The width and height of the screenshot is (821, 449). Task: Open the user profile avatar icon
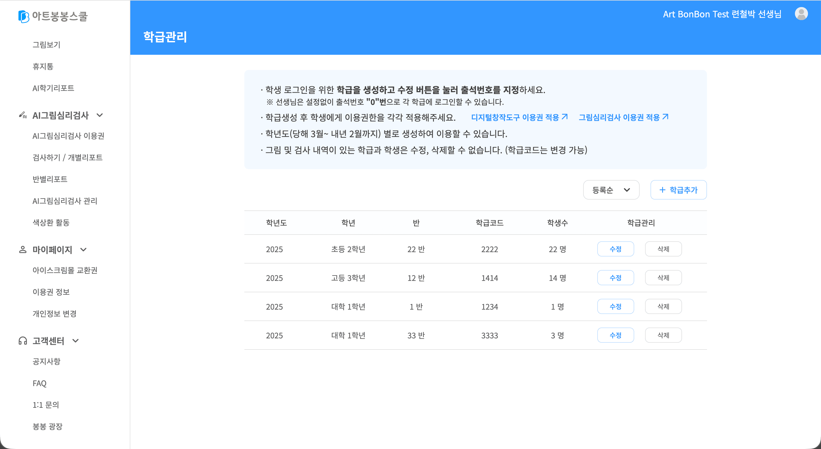click(801, 14)
